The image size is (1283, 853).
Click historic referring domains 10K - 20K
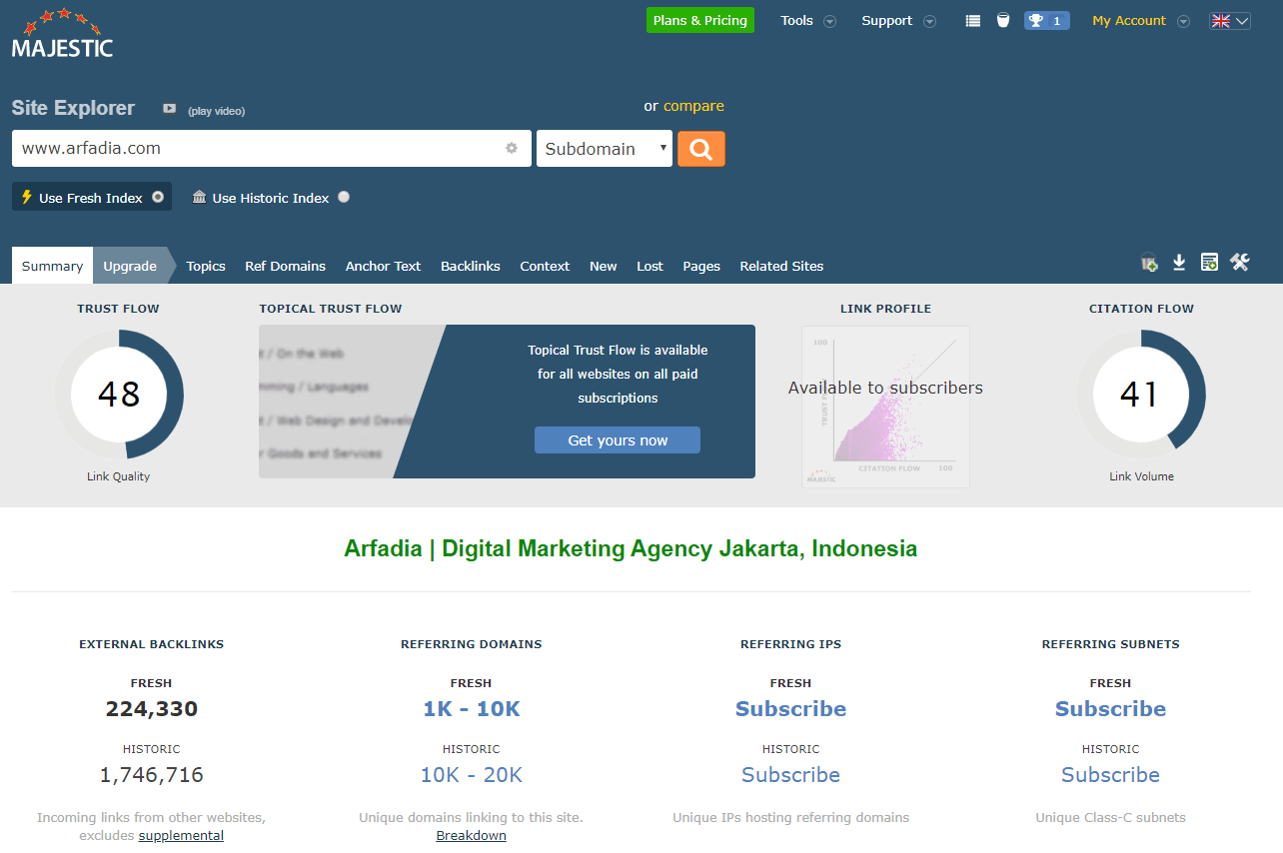coord(472,775)
